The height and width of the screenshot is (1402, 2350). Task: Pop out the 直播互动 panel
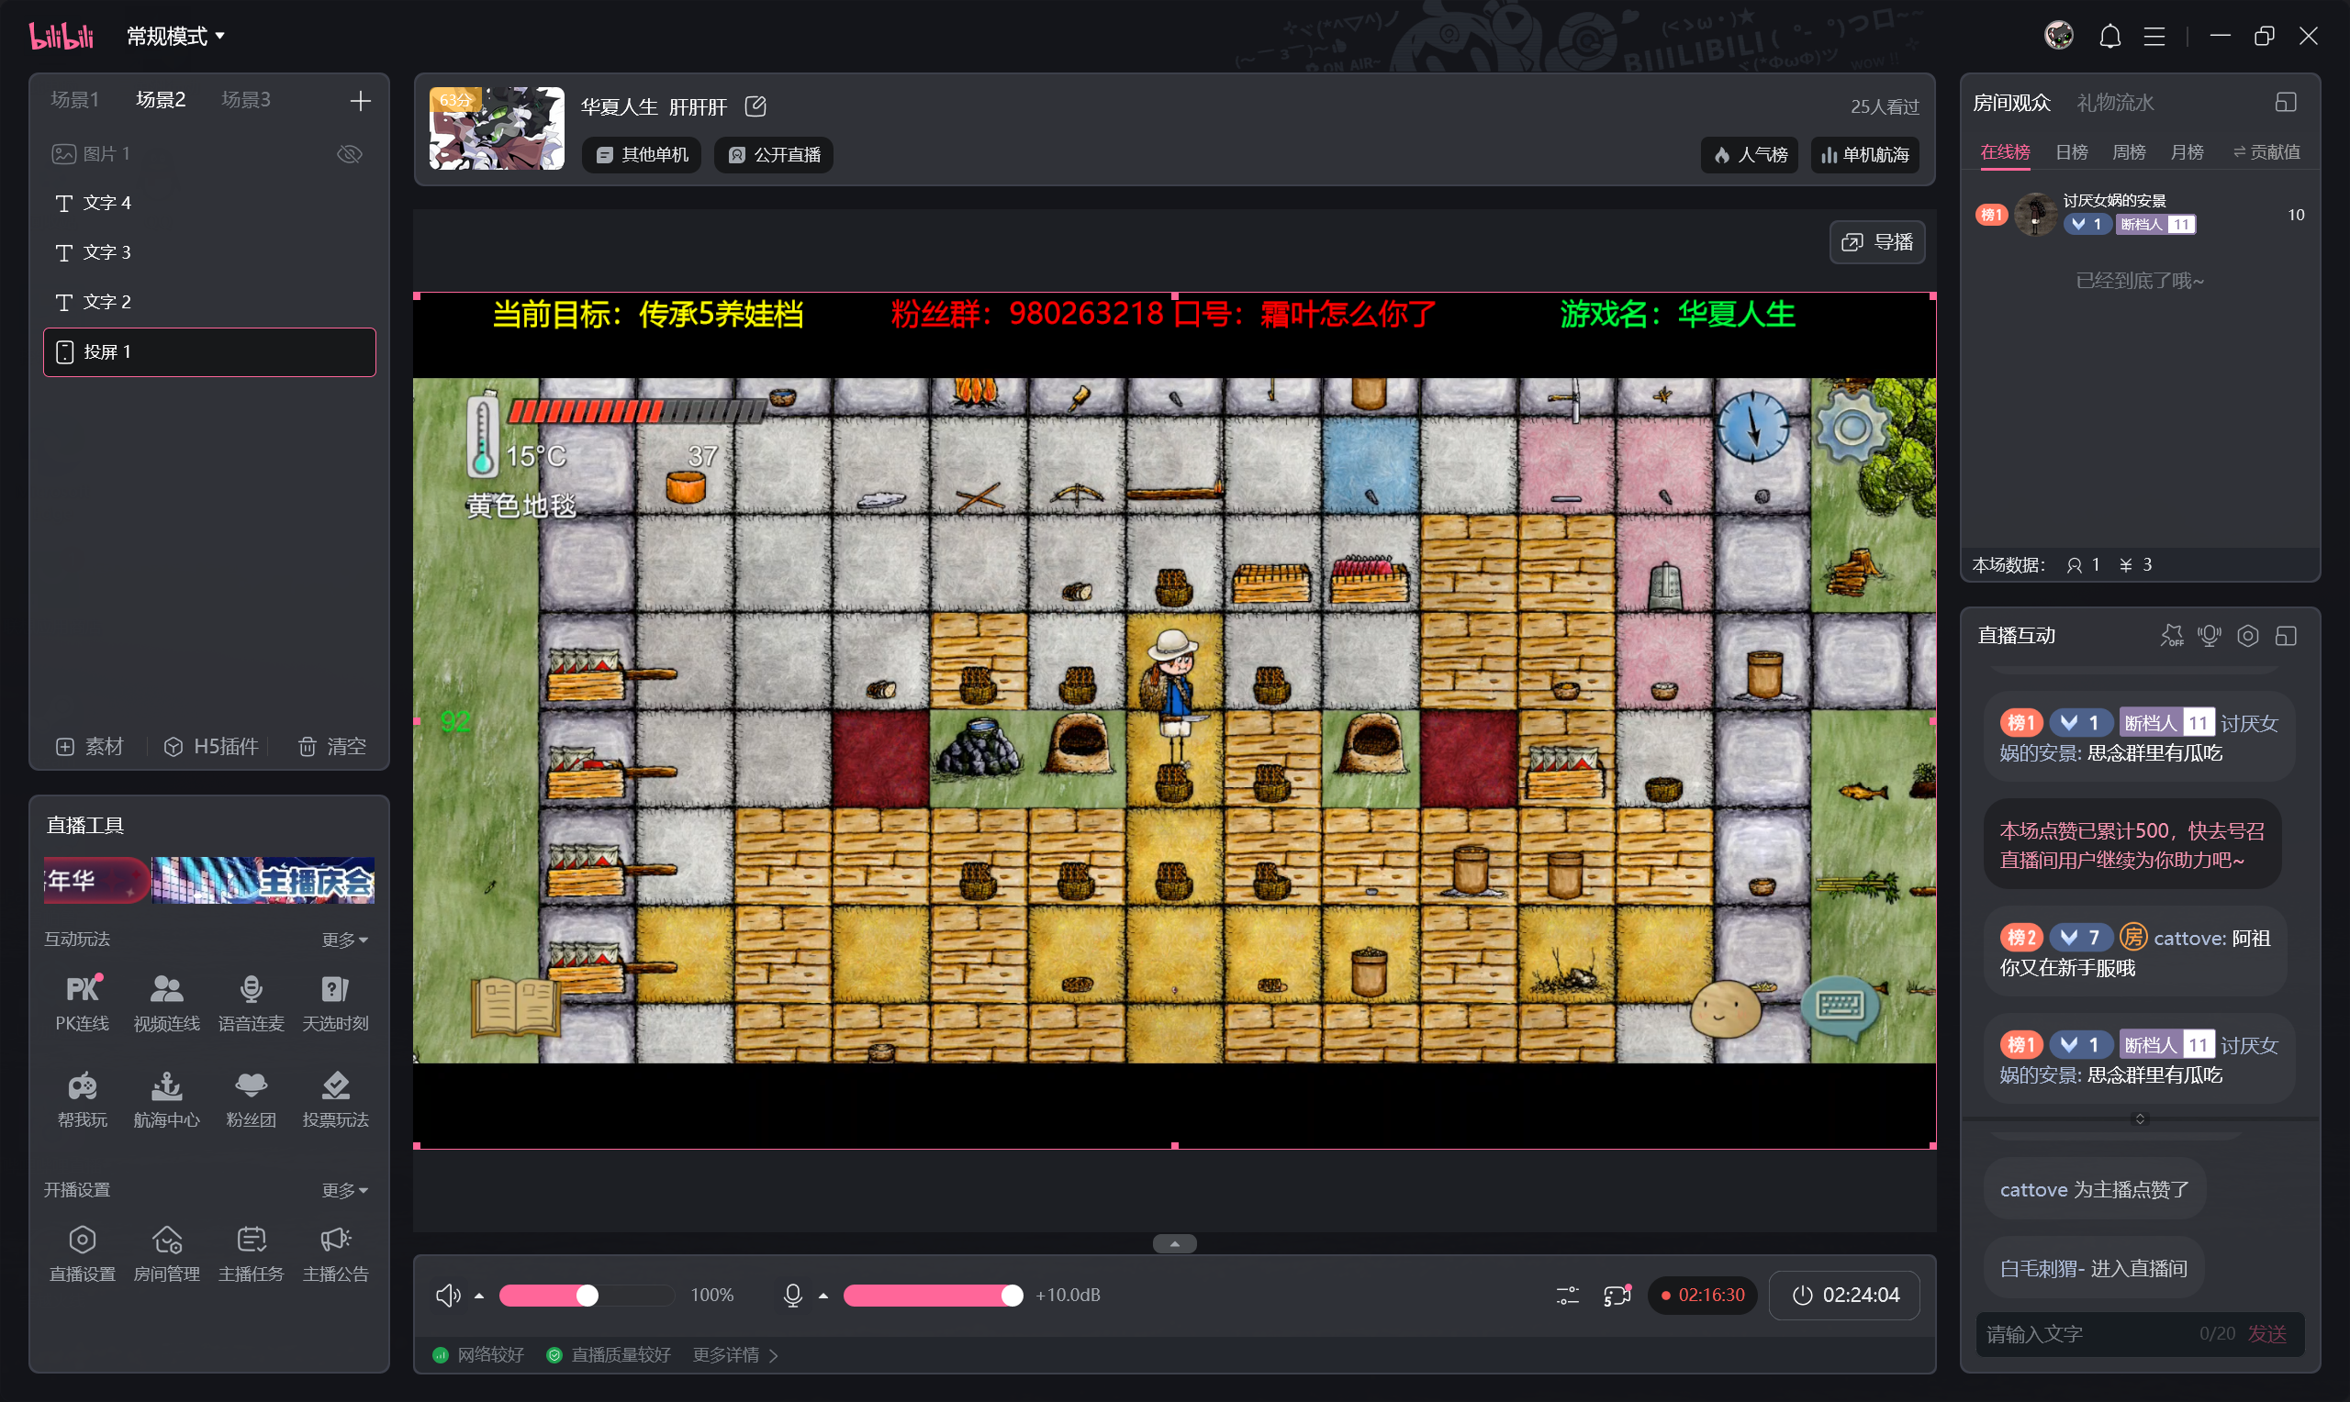pyautogui.click(x=2286, y=636)
